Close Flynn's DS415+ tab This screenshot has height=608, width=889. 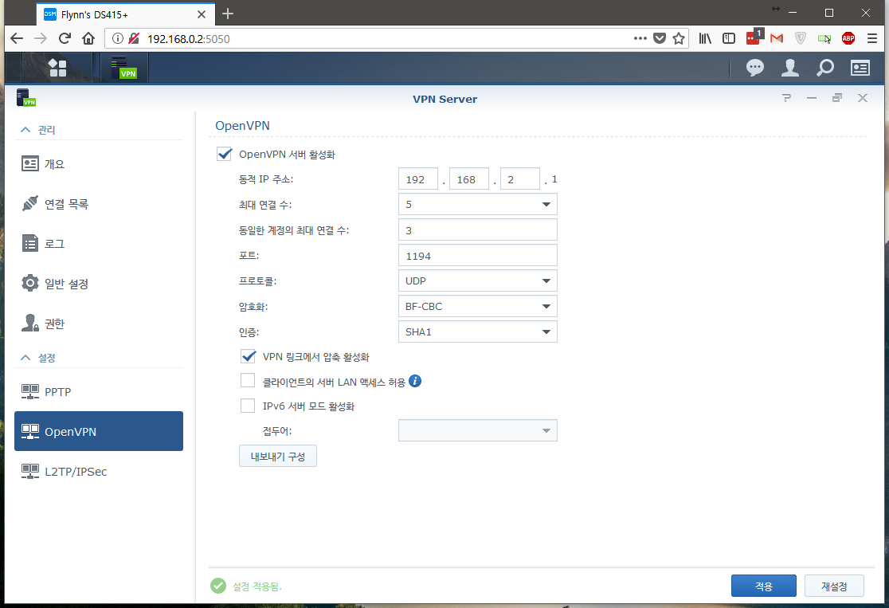click(202, 14)
